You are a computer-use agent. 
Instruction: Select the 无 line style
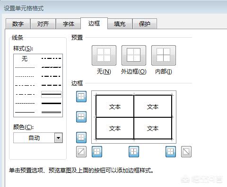coord(25,58)
